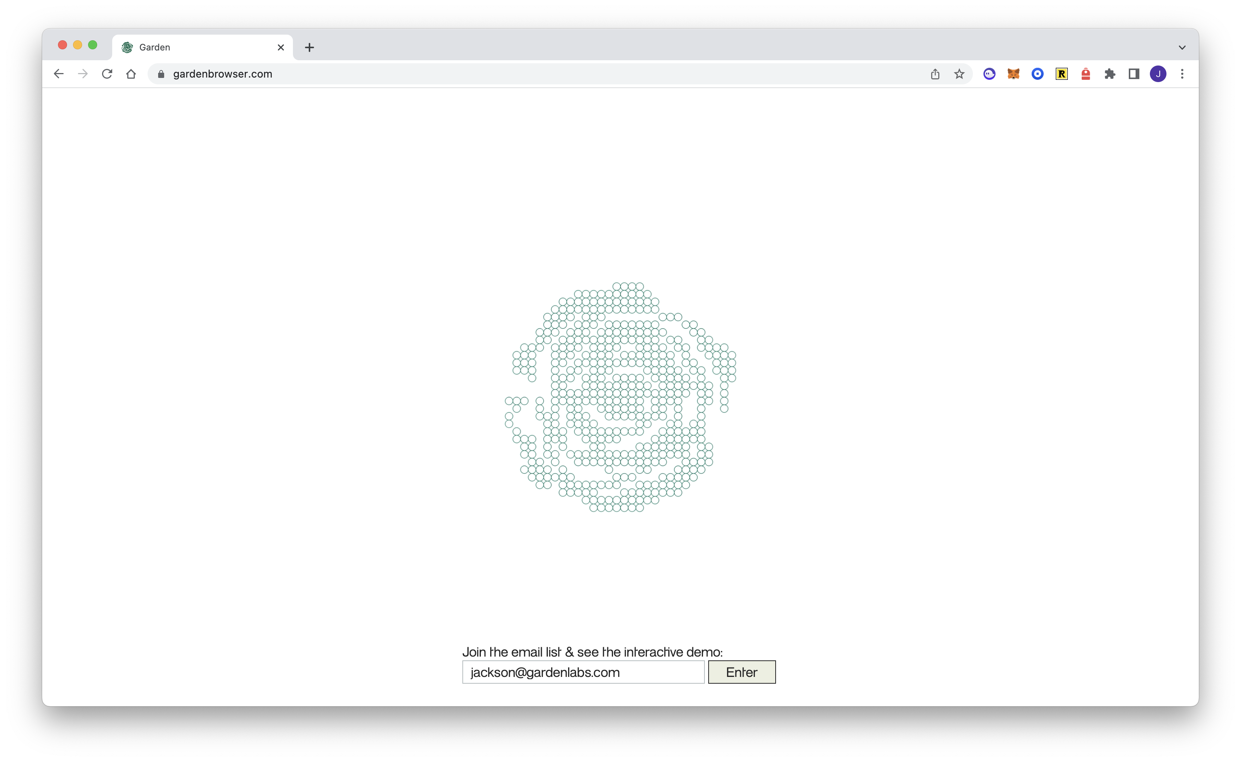Open the Chrome three-dot menu
The height and width of the screenshot is (762, 1241).
1182,74
